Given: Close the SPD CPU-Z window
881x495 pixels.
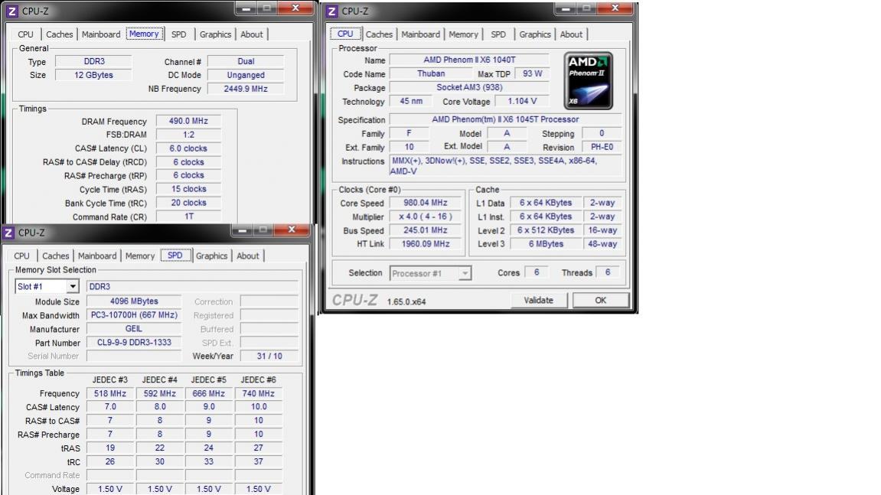Looking at the screenshot, I should click(292, 230).
